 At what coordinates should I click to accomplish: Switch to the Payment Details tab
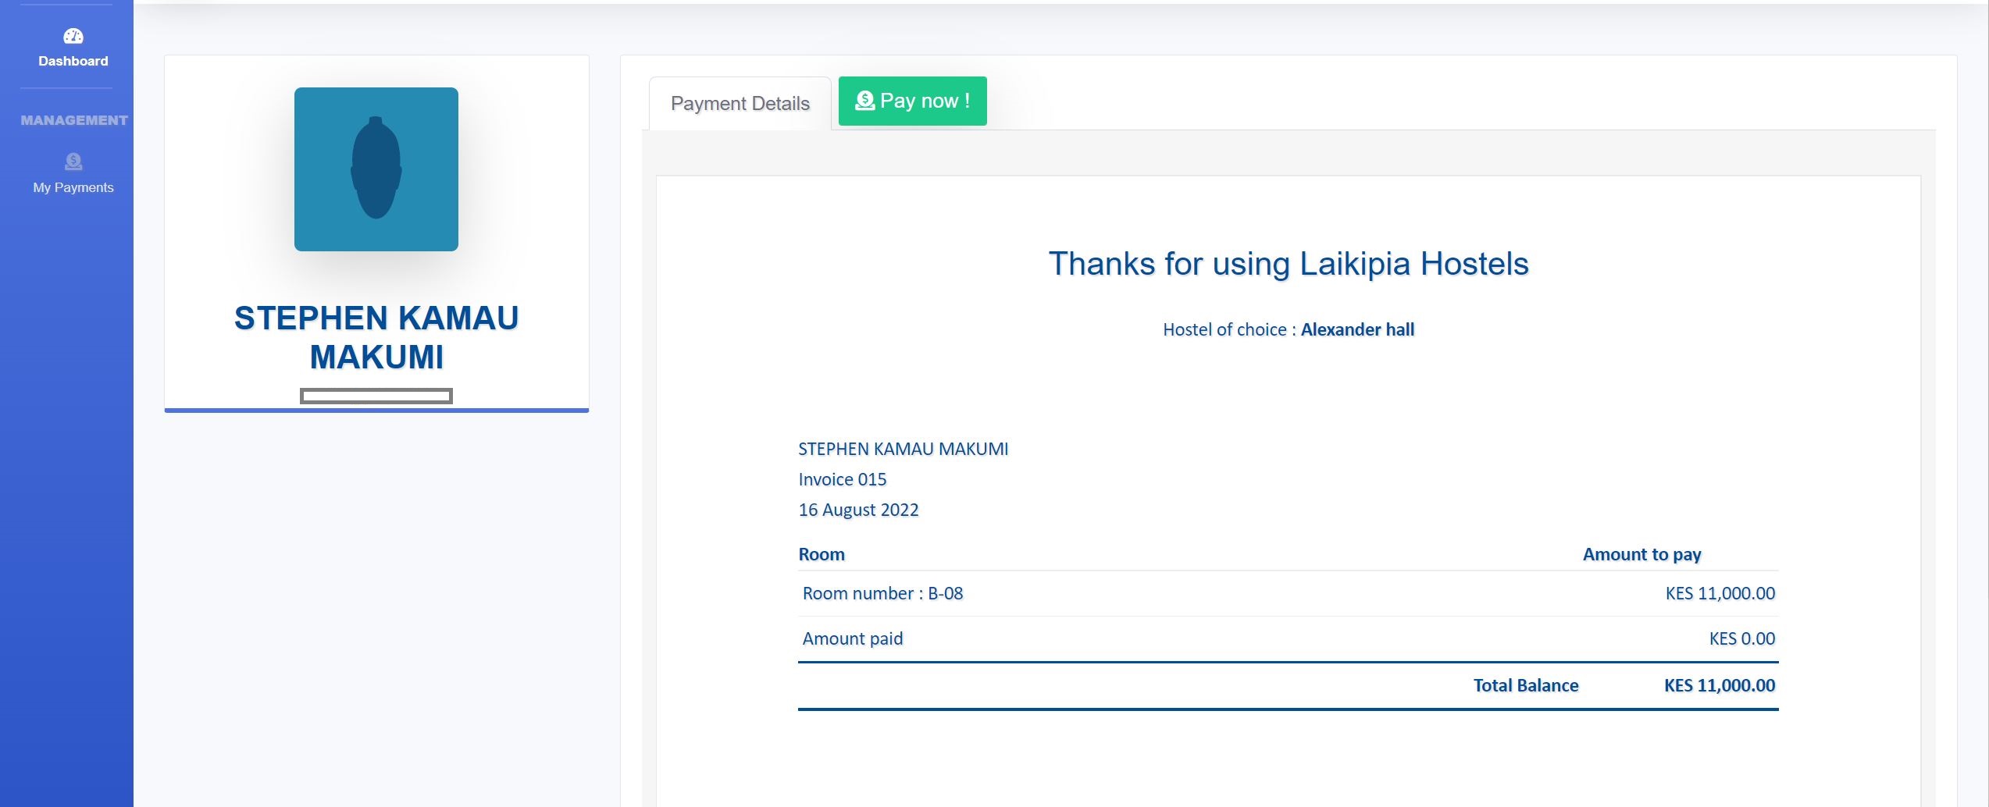pyautogui.click(x=740, y=103)
